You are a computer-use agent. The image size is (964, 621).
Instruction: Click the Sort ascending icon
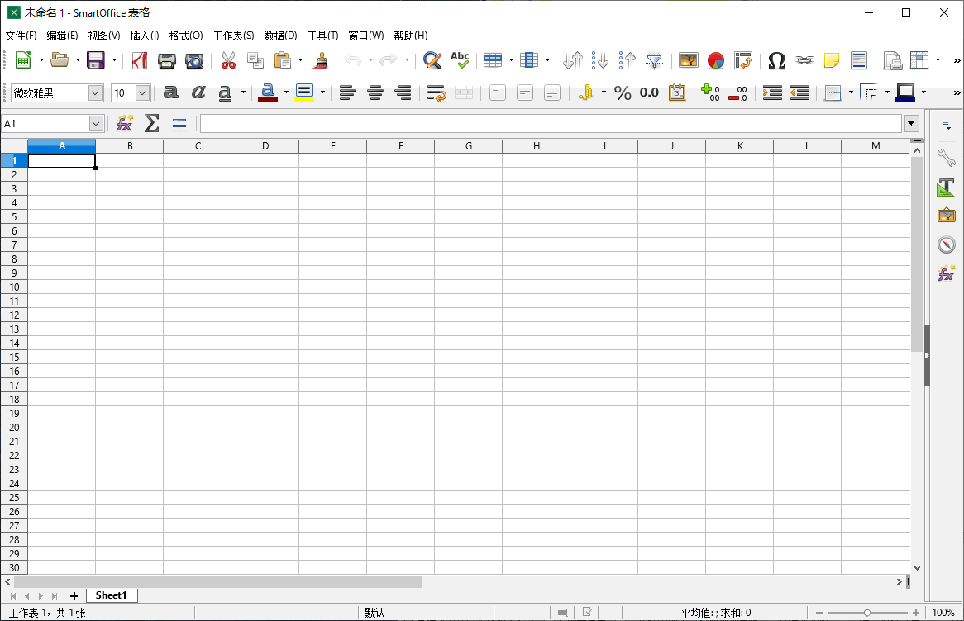[x=600, y=60]
